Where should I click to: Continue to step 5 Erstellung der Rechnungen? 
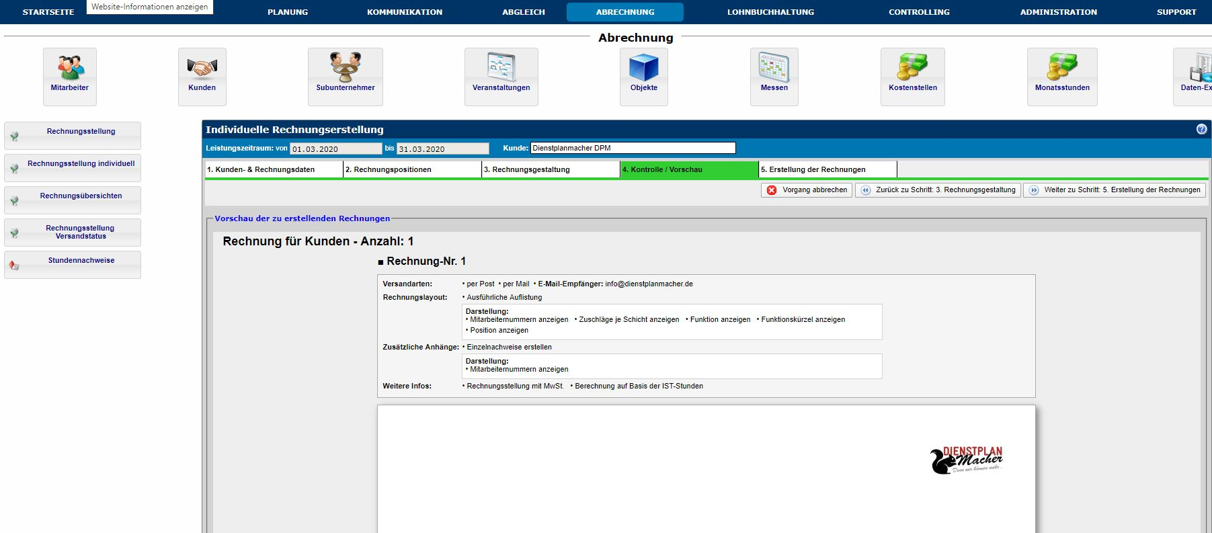(x=1115, y=190)
